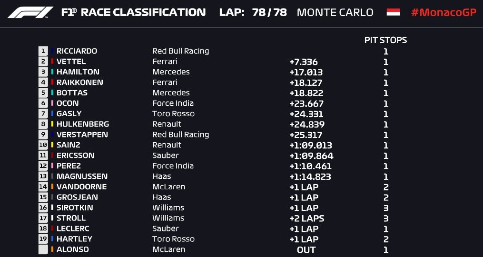Click the position 19 box beside Hartley

[43, 239]
